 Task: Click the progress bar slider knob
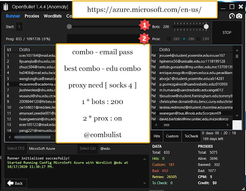[69, 27]
